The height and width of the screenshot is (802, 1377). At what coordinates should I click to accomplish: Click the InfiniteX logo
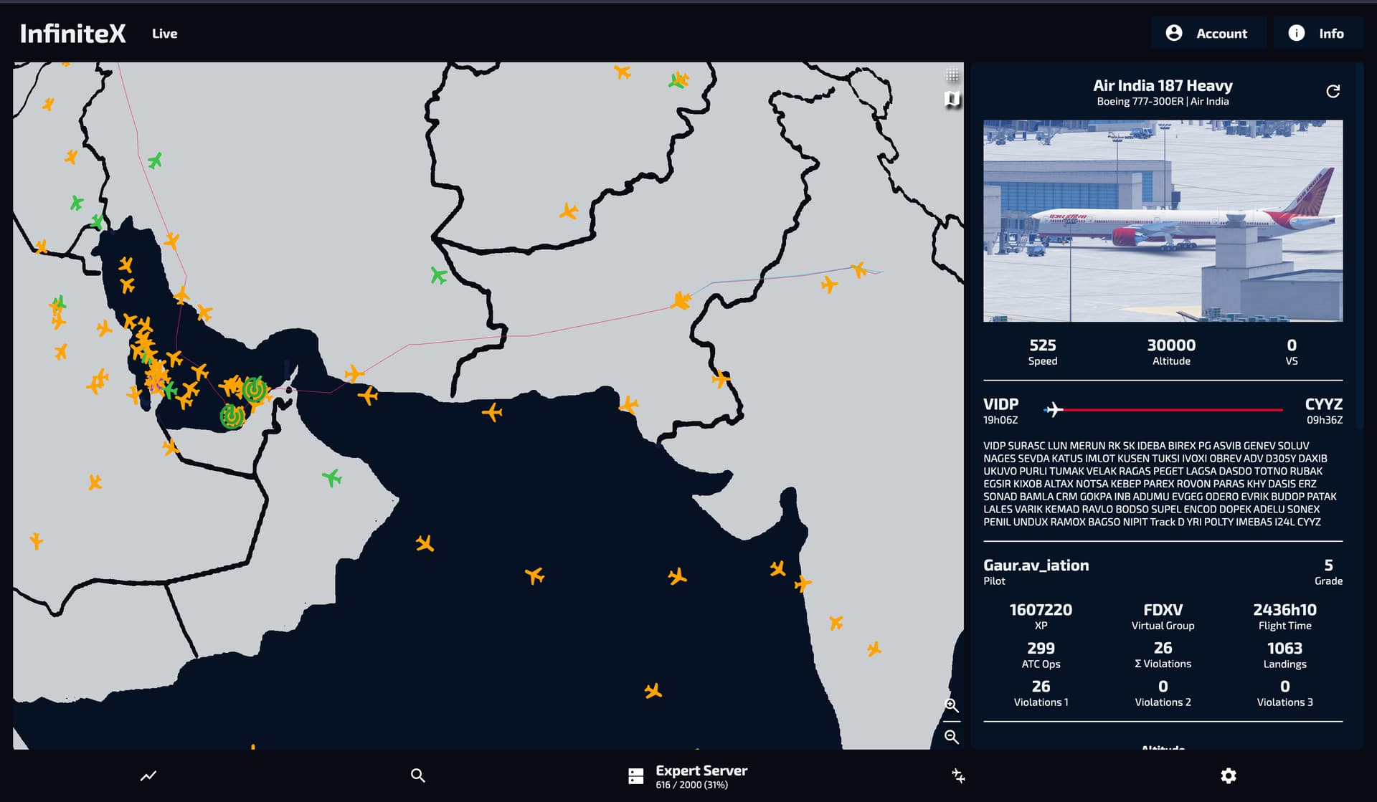pyautogui.click(x=72, y=34)
